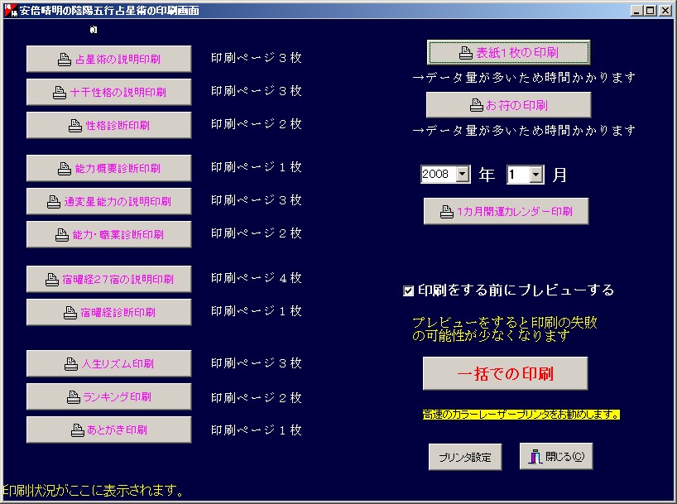Viewport: 677px width, 504px height.
Task: Click printer icon on 能力概要診断印刷 button
Action: (x=65, y=169)
